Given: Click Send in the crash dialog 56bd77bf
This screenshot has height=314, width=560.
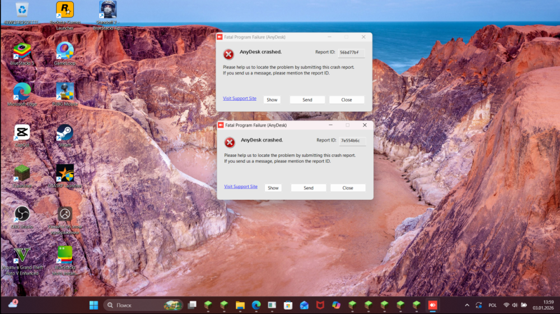Looking at the screenshot, I should point(307,100).
